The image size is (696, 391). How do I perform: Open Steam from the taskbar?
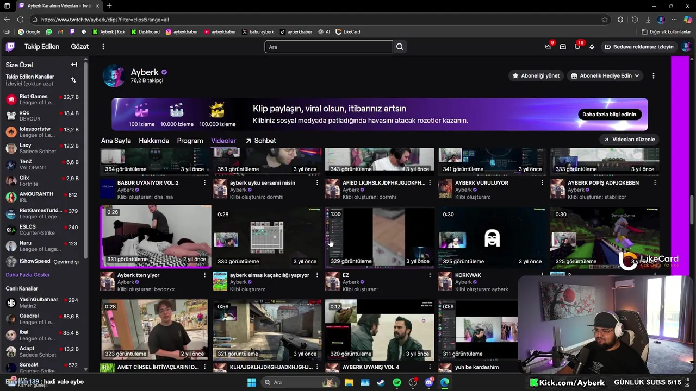[x=381, y=382]
